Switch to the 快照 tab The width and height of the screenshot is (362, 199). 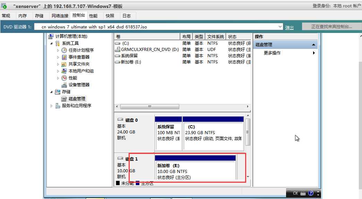point(110,16)
